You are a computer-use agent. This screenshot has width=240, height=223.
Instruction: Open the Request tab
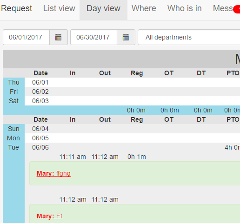(x=16, y=8)
